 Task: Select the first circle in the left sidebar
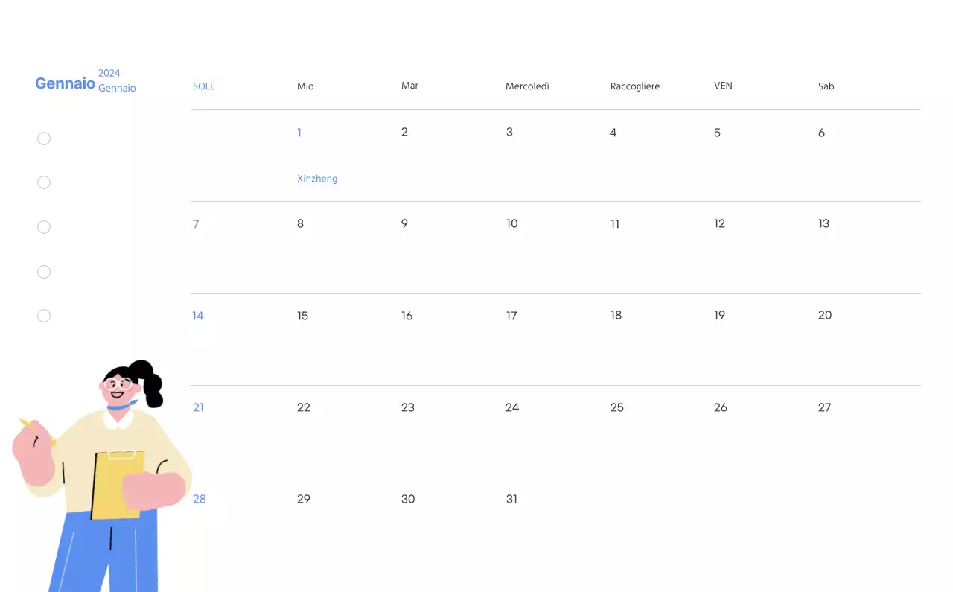click(x=44, y=139)
